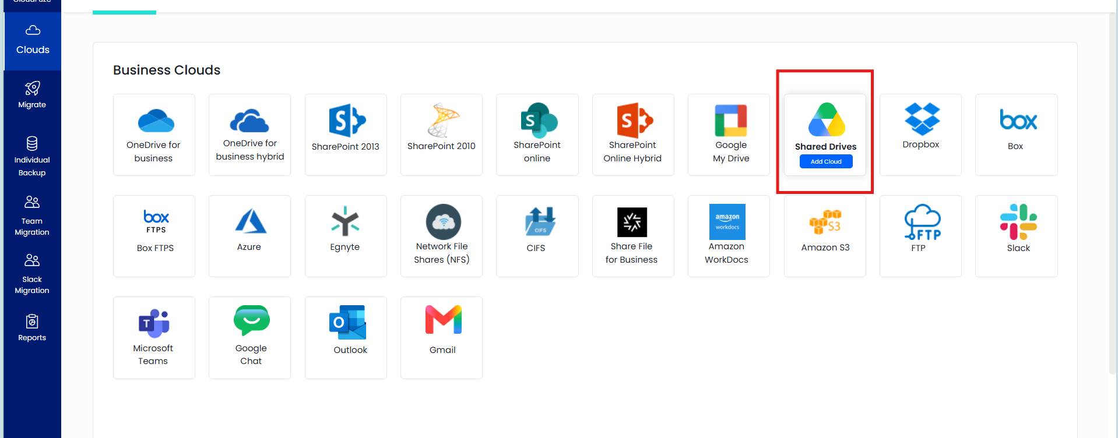
Task: Open the Migrate rocket icon
Action: click(32, 88)
